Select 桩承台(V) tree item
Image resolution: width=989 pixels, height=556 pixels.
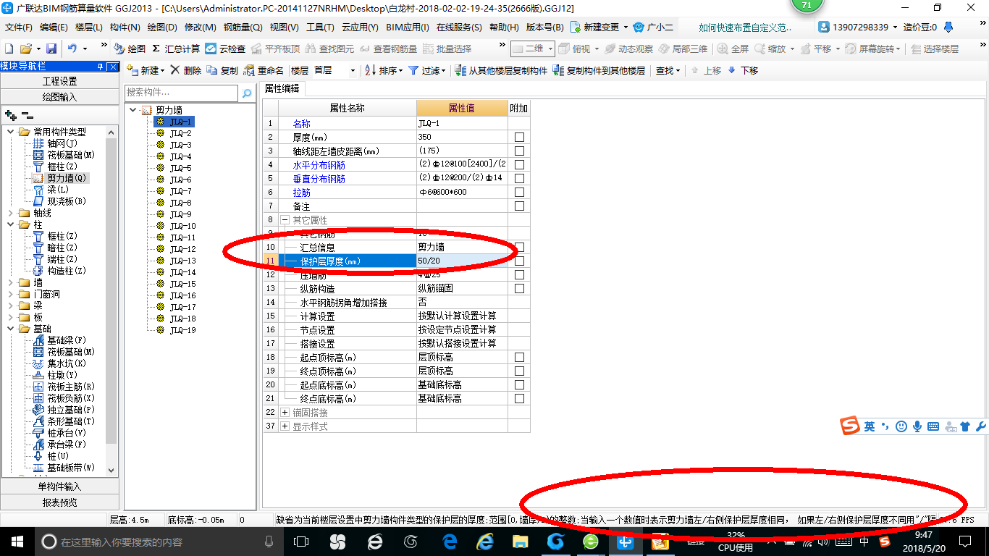click(x=59, y=433)
